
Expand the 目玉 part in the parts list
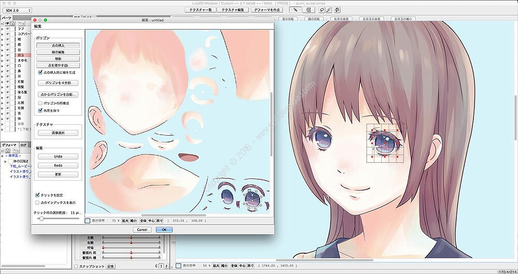click(2, 54)
